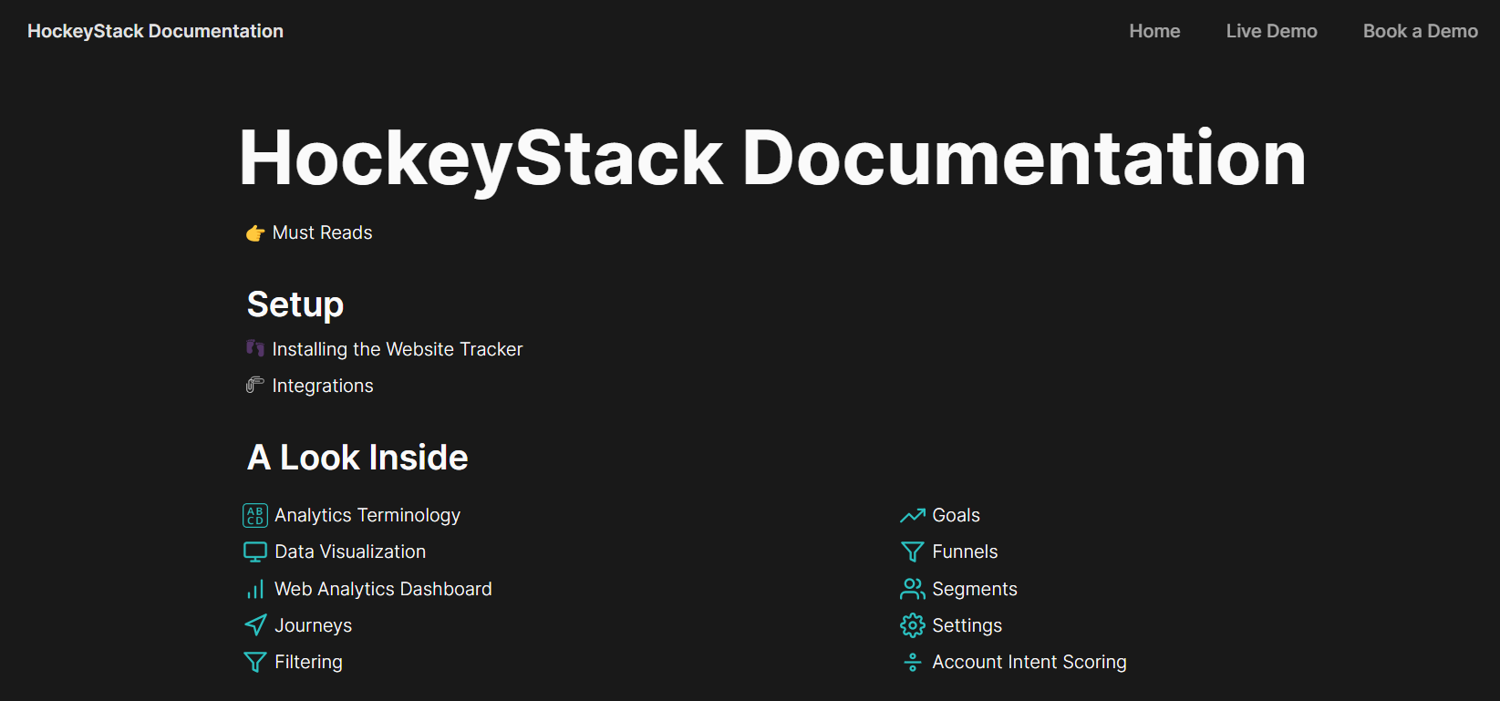Open the Settings documentation link
1500x701 pixels.
967,625
